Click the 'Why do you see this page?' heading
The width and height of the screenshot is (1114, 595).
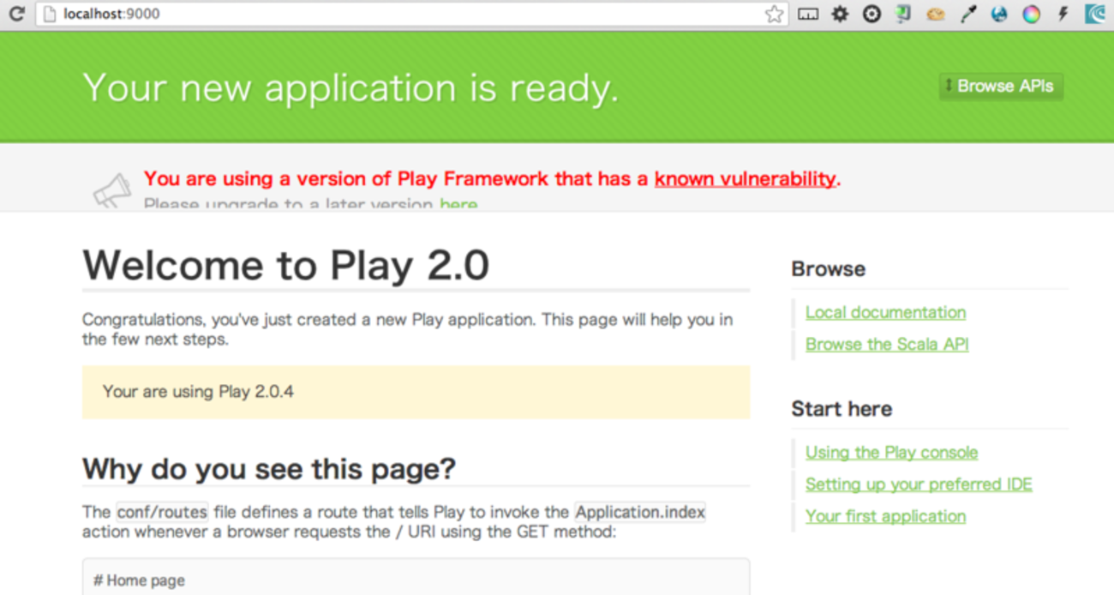pyautogui.click(x=269, y=469)
